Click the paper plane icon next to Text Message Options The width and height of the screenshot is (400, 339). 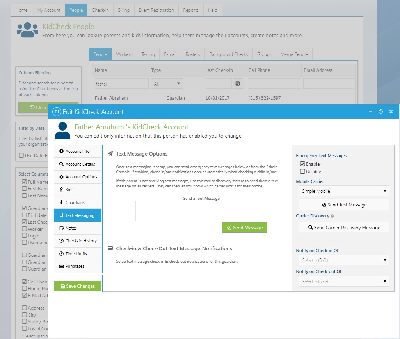110,154
